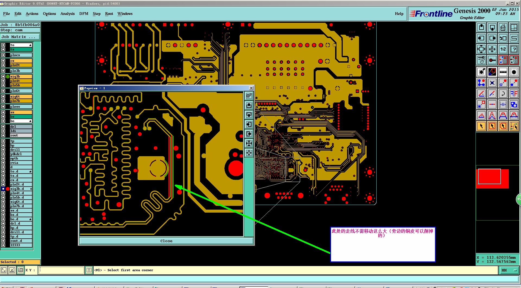The height and width of the screenshot is (288, 521).
Task: Open the DFM menu
Action: (x=84, y=14)
